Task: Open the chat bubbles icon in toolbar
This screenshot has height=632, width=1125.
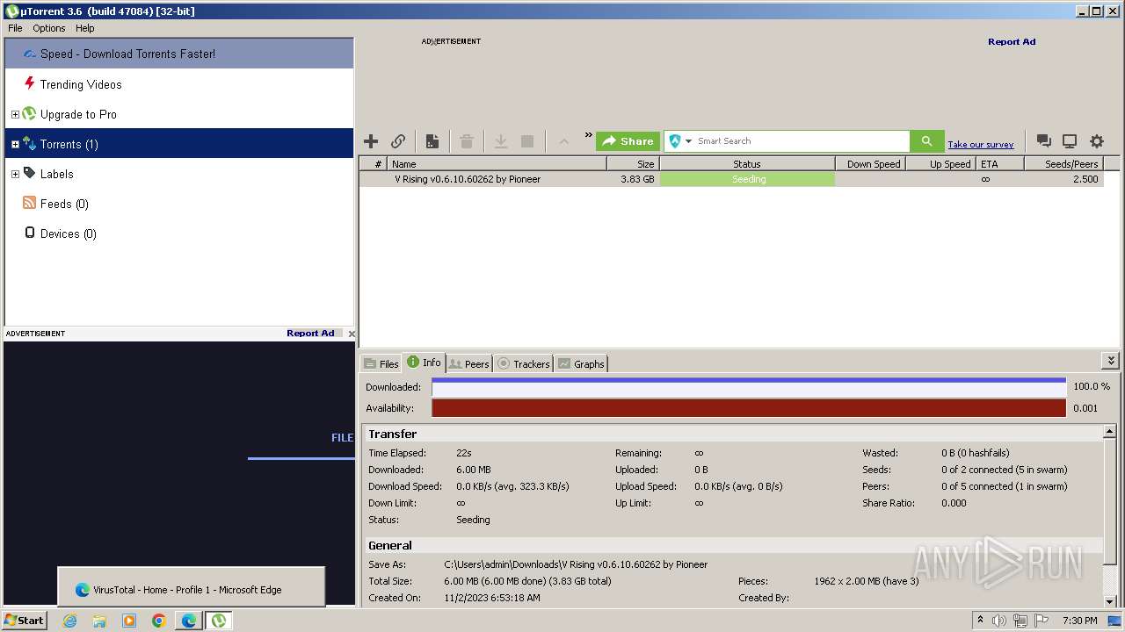Action: (x=1043, y=141)
